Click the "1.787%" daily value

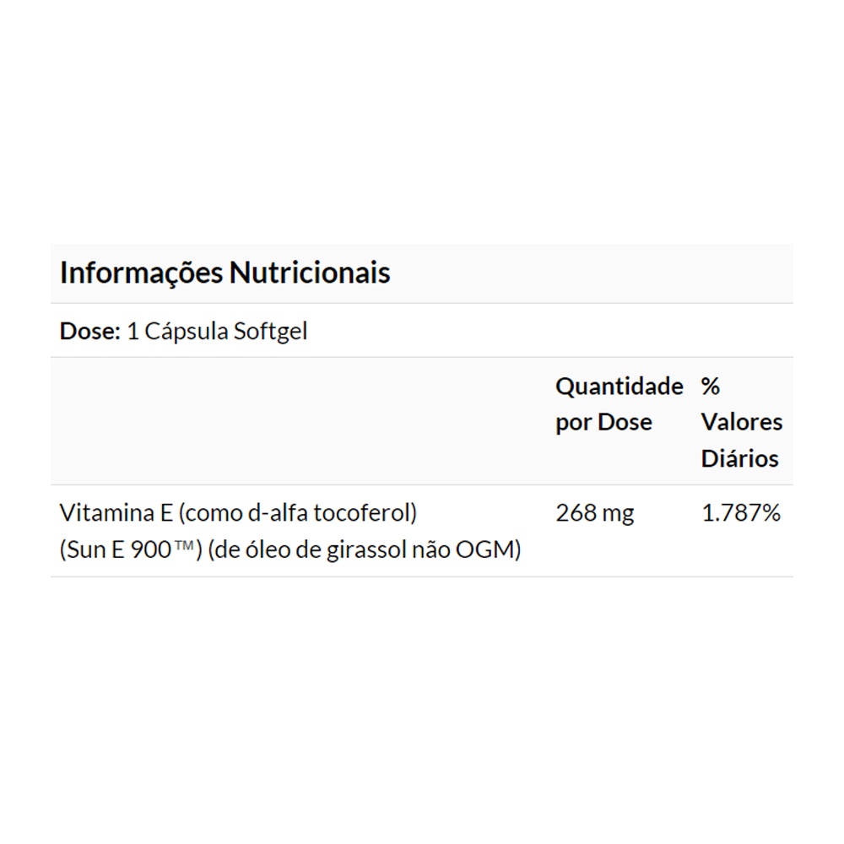click(741, 513)
